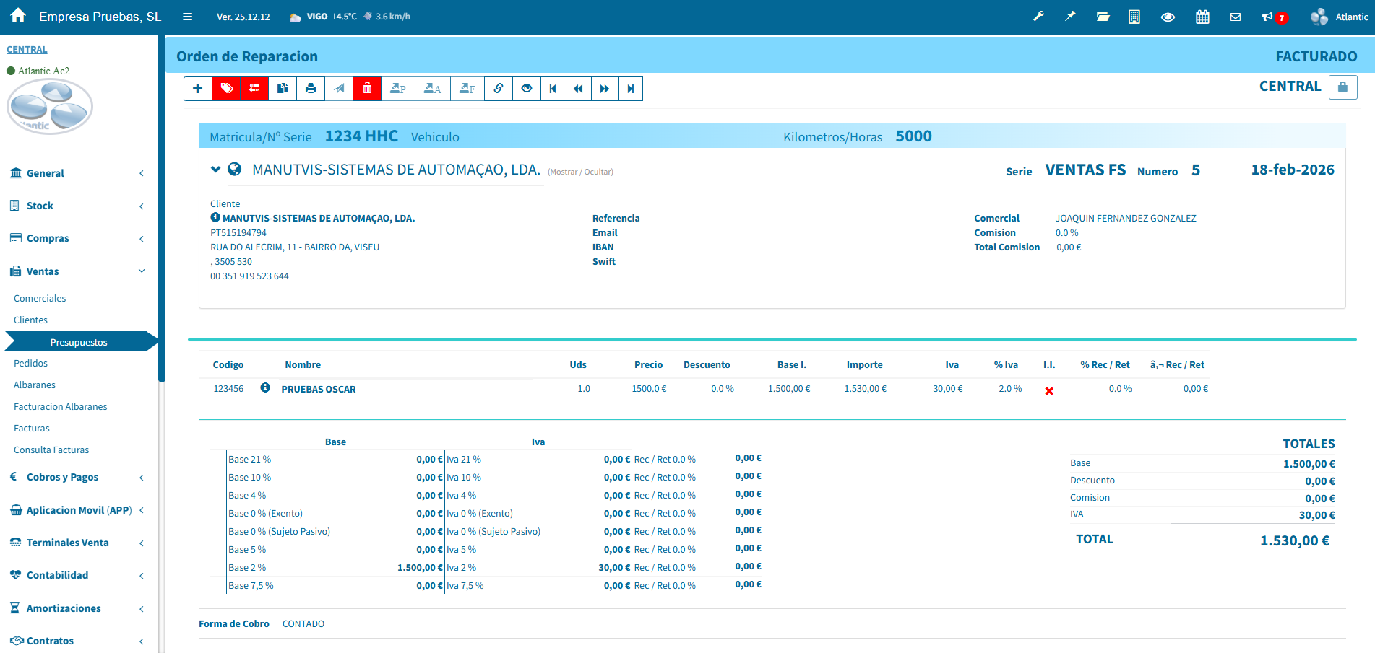This screenshot has width=1375, height=653.
Task: Go to the last record arrow
Action: pos(631,89)
